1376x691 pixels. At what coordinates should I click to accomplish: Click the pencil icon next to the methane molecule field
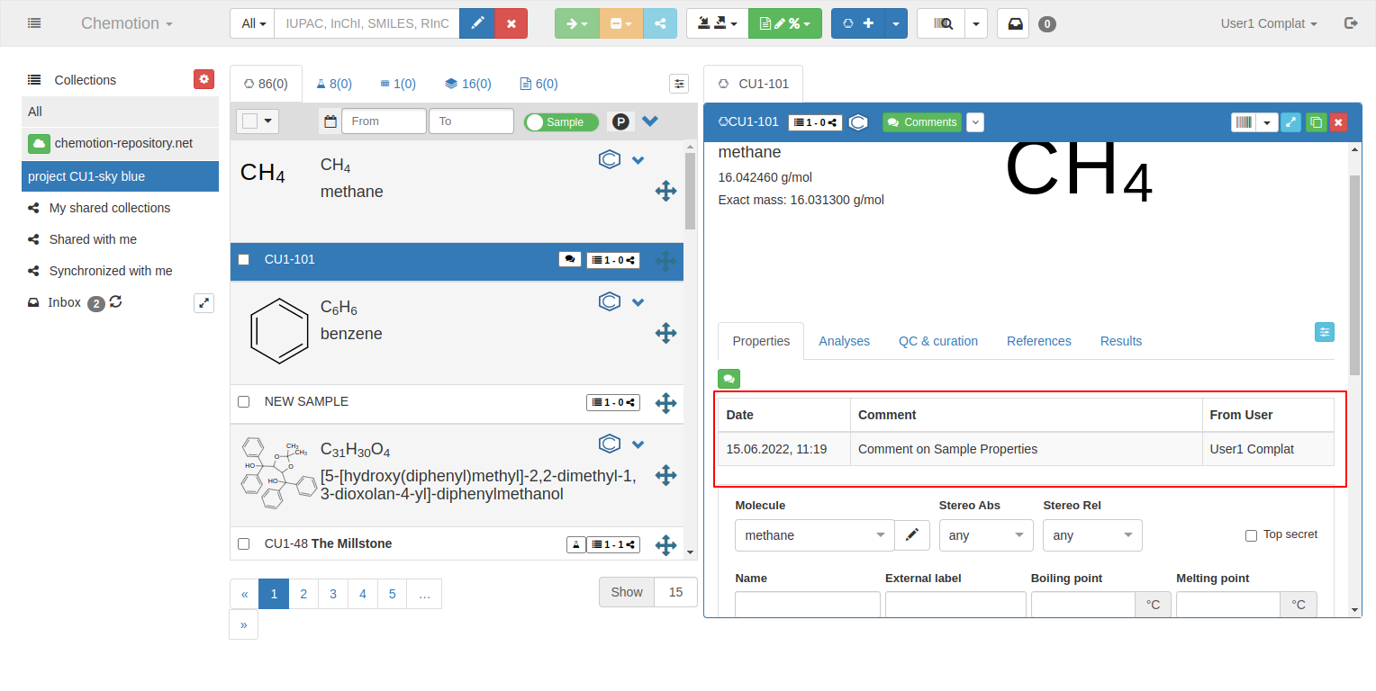912,535
